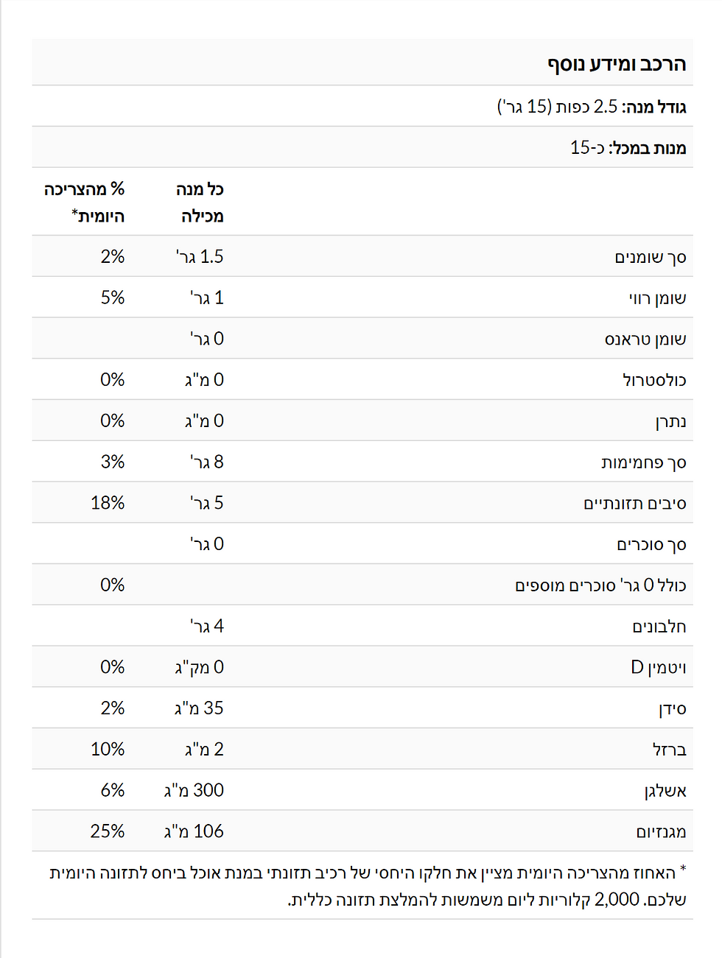Click the 10% daily value for ברזל
The image size is (722, 958).
coord(108,750)
